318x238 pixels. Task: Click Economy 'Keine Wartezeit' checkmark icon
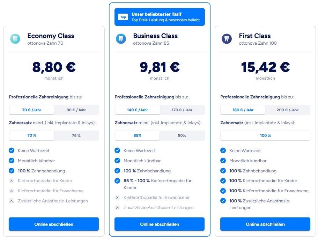[x=12, y=151]
